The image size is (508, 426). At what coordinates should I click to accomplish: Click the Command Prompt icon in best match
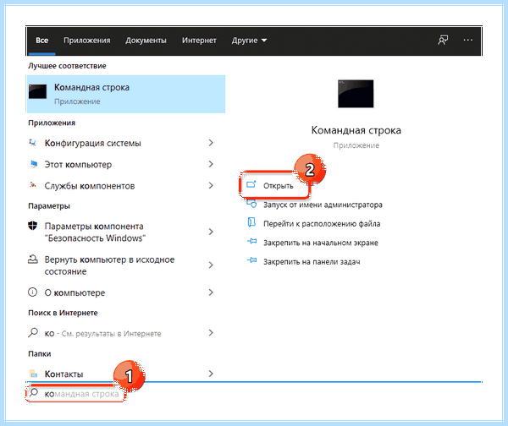[37, 91]
